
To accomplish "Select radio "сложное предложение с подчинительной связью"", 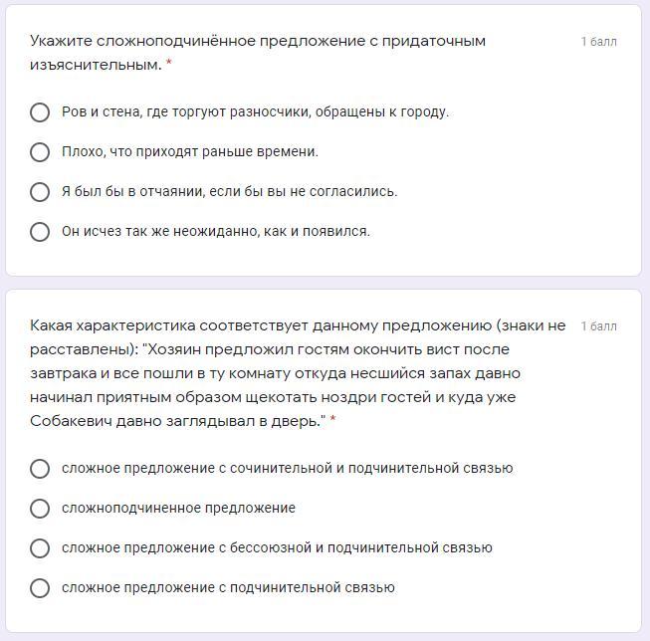I will click(40, 588).
